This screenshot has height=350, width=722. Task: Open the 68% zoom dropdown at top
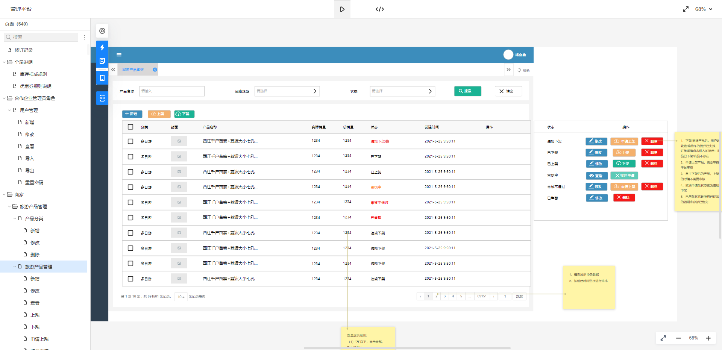[x=704, y=9]
